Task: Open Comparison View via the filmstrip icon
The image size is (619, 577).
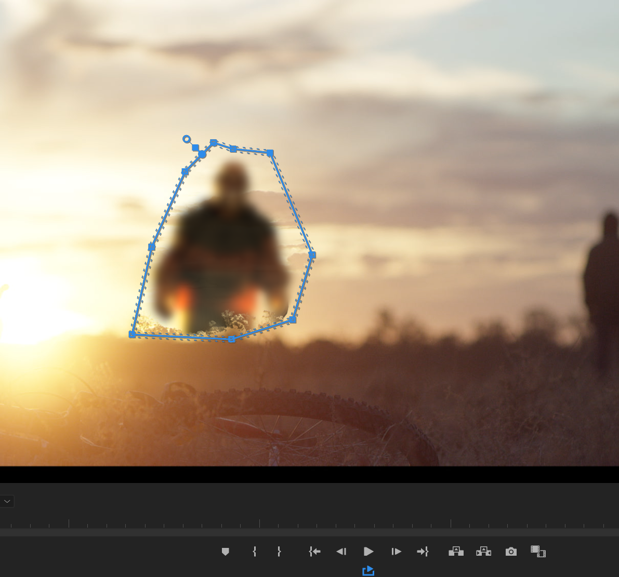Action: 538,552
